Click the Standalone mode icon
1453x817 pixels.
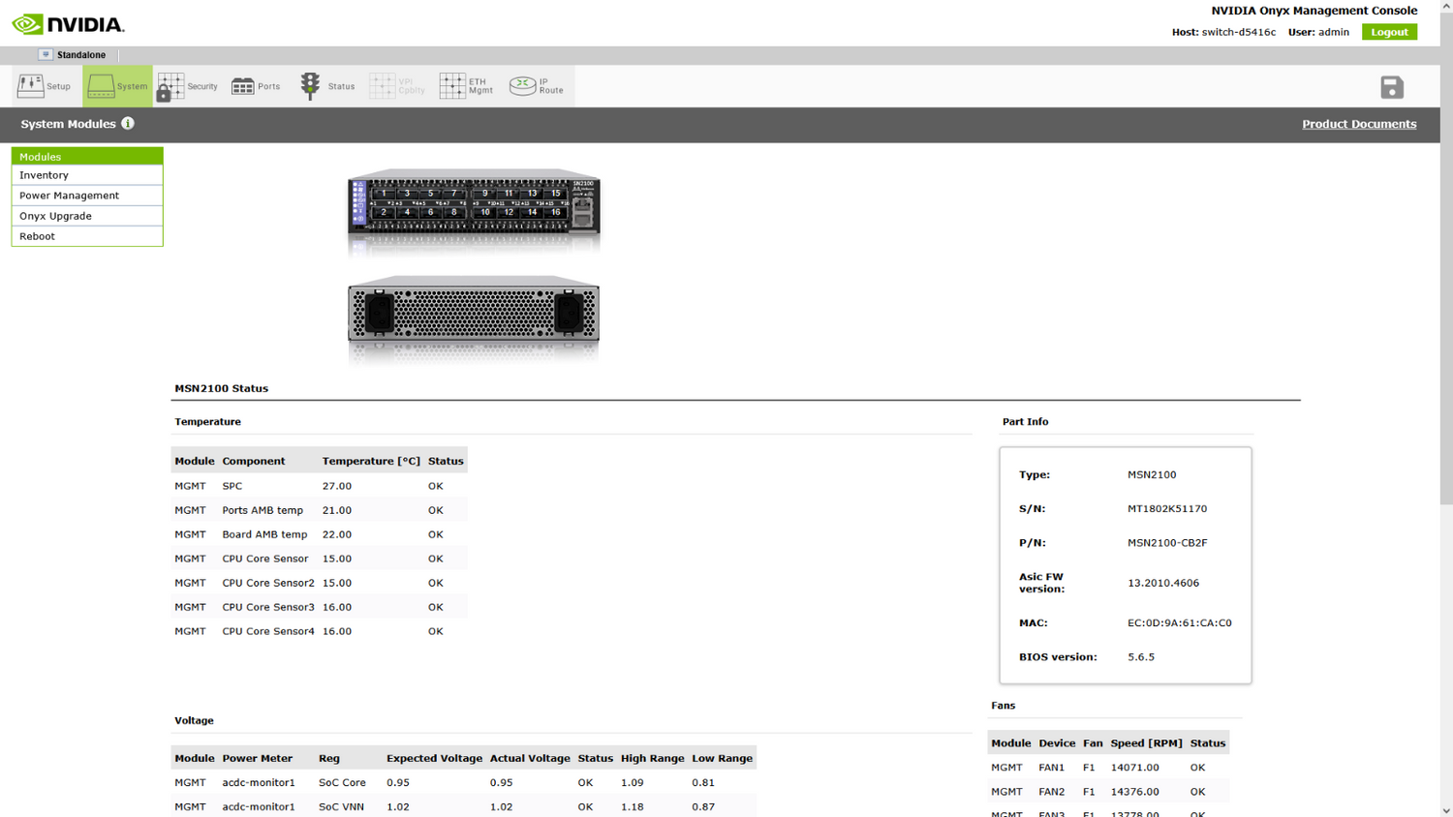[46, 54]
